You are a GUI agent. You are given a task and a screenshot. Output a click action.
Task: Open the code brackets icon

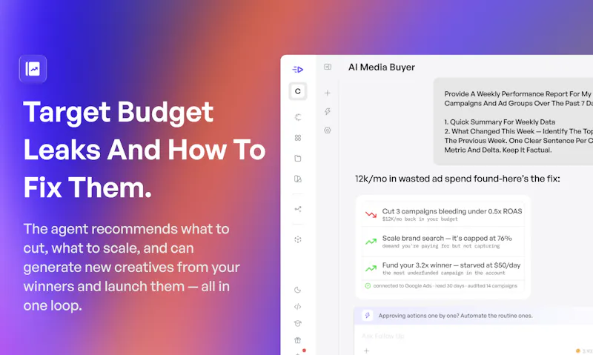[x=298, y=307]
